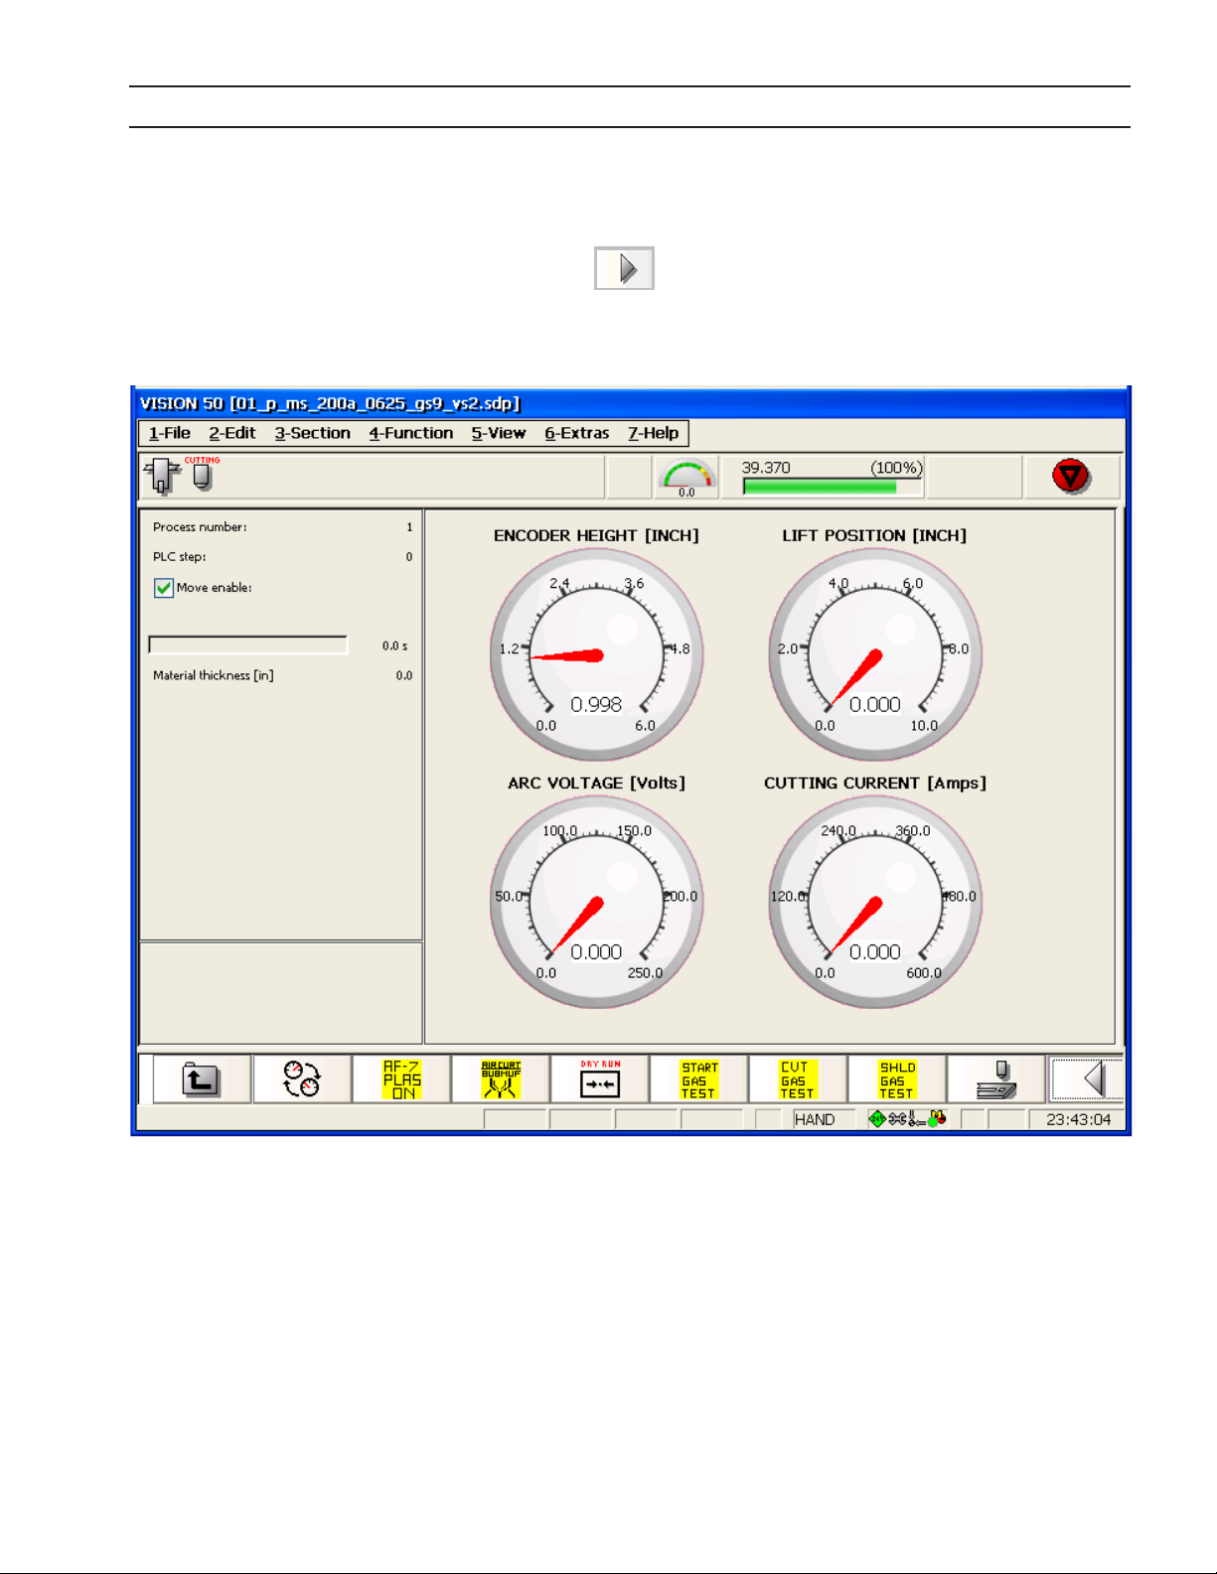Open the gauge cycle/timer display button
Viewport: 1217px width, 1574px height.
302,1079
